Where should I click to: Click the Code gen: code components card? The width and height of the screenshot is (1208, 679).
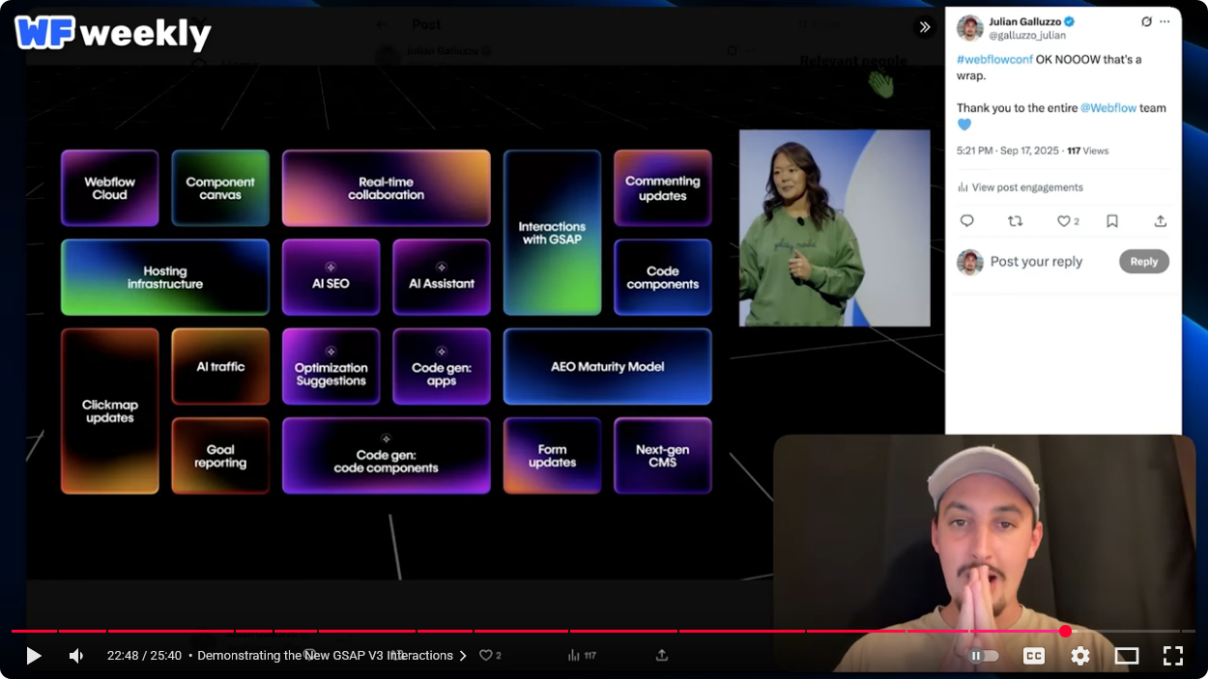click(386, 456)
